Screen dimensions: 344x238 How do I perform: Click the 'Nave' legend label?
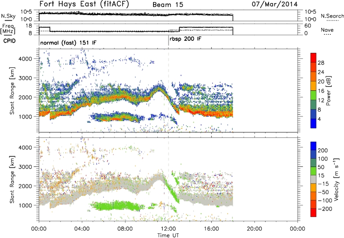(x=327, y=30)
